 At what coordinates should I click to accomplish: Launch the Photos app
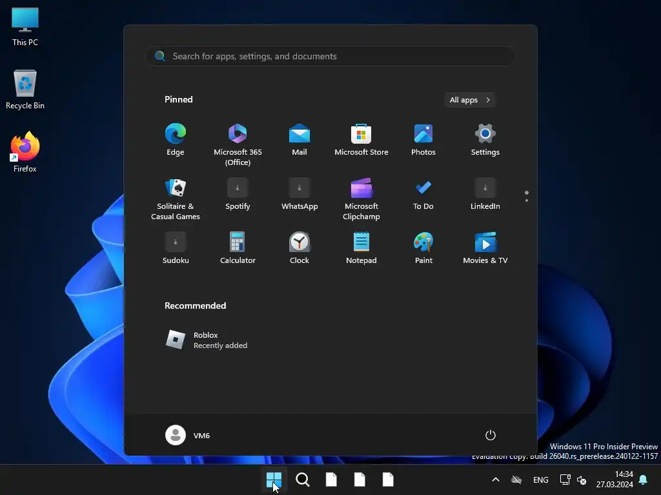pos(423,140)
